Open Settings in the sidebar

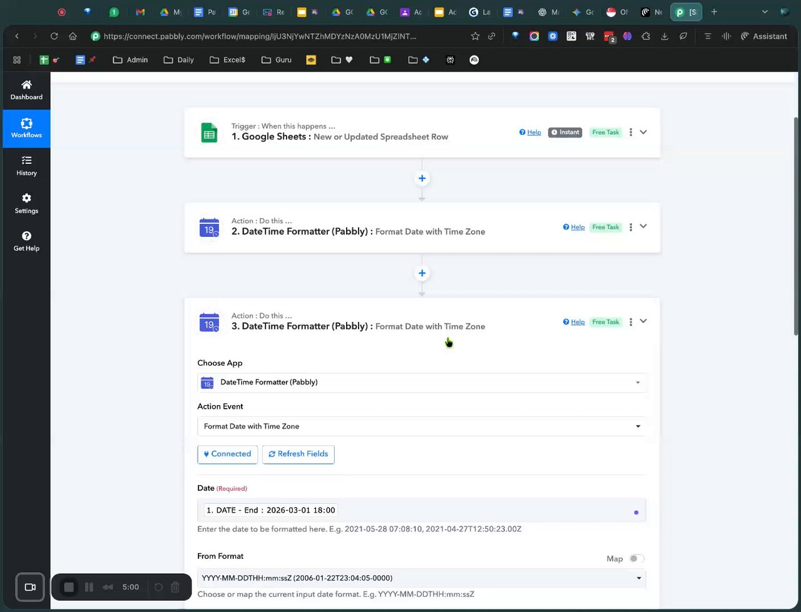pyautogui.click(x=26, y=204)
